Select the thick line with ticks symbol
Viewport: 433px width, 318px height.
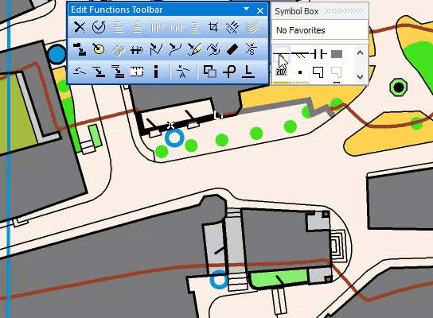click(x=300, y=54)
